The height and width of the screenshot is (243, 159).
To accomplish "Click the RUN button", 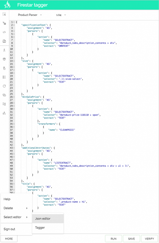I will click(x=113, y=239).
